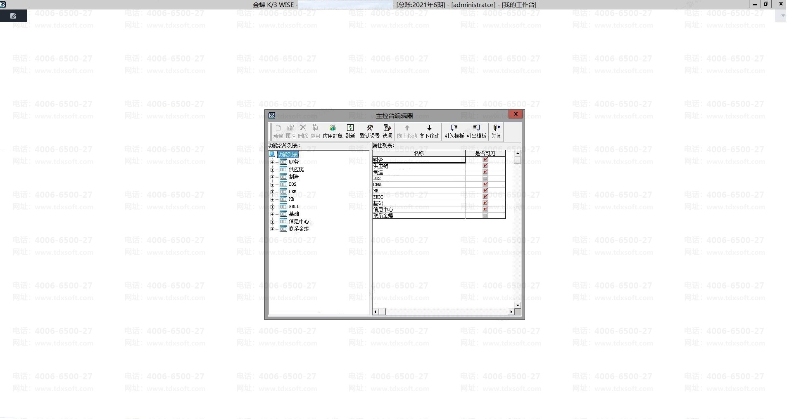Click the 应用 (Apply) toolbar icon

(315, 131)
